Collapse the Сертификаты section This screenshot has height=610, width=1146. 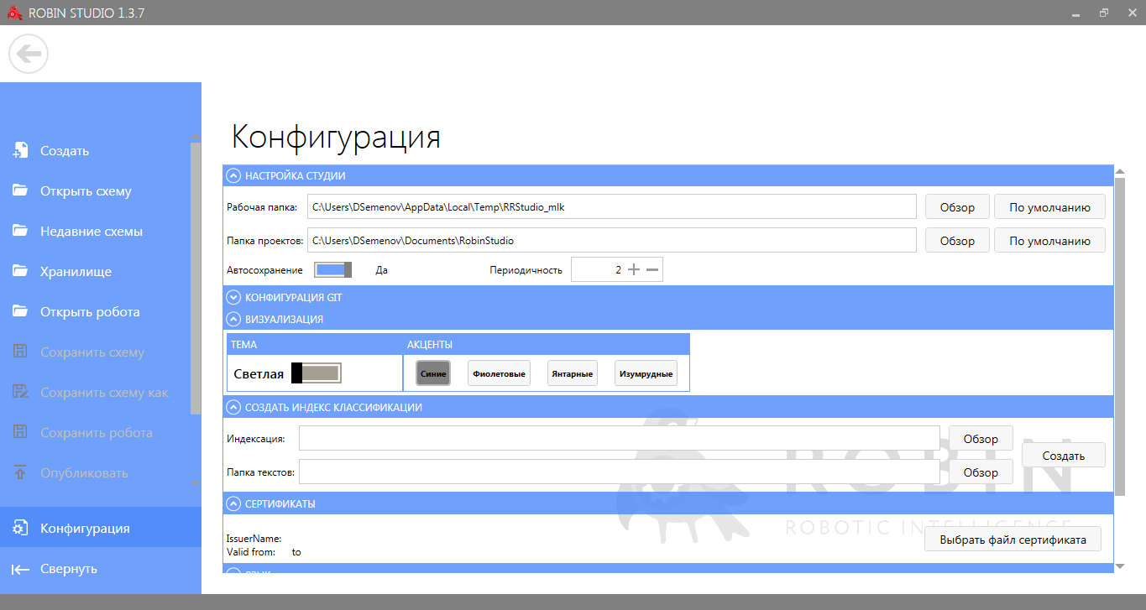(x=233, y=503)
